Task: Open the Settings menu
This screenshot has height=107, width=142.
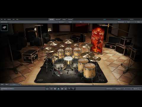Action: [9, 19]
